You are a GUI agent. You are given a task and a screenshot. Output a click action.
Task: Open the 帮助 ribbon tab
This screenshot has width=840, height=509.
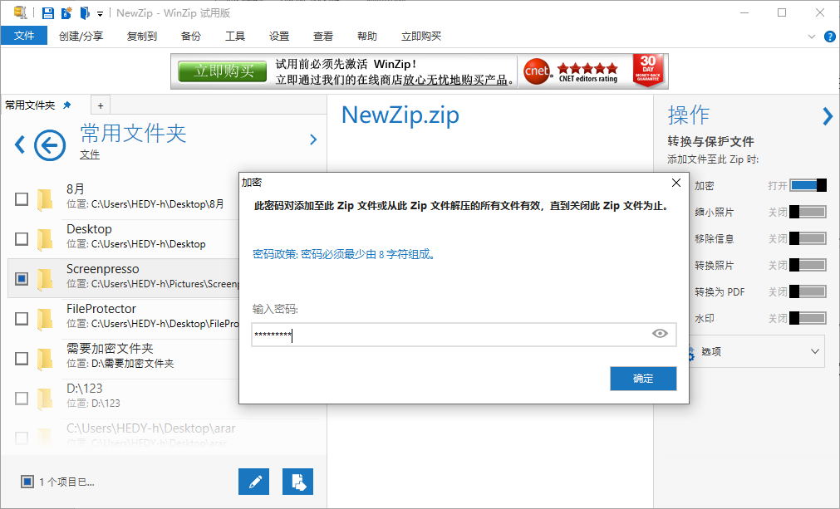point(367,36)
